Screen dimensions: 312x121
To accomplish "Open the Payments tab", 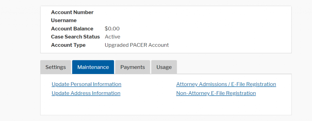I will pyautogui.click(x=133, y=67).
